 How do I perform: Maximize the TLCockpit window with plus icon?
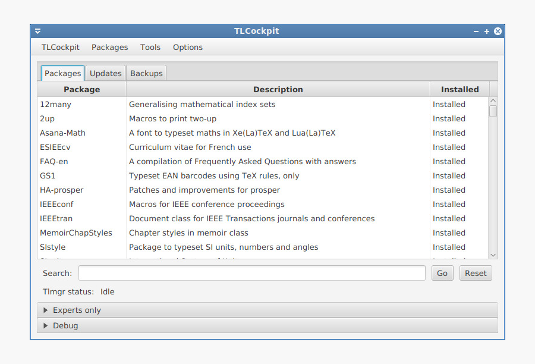[x=486, y=32]
